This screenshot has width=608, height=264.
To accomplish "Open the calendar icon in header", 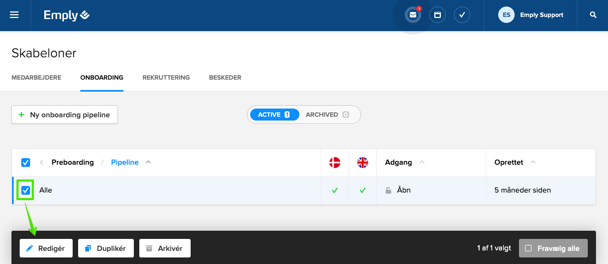I will (x=438, y=15).
